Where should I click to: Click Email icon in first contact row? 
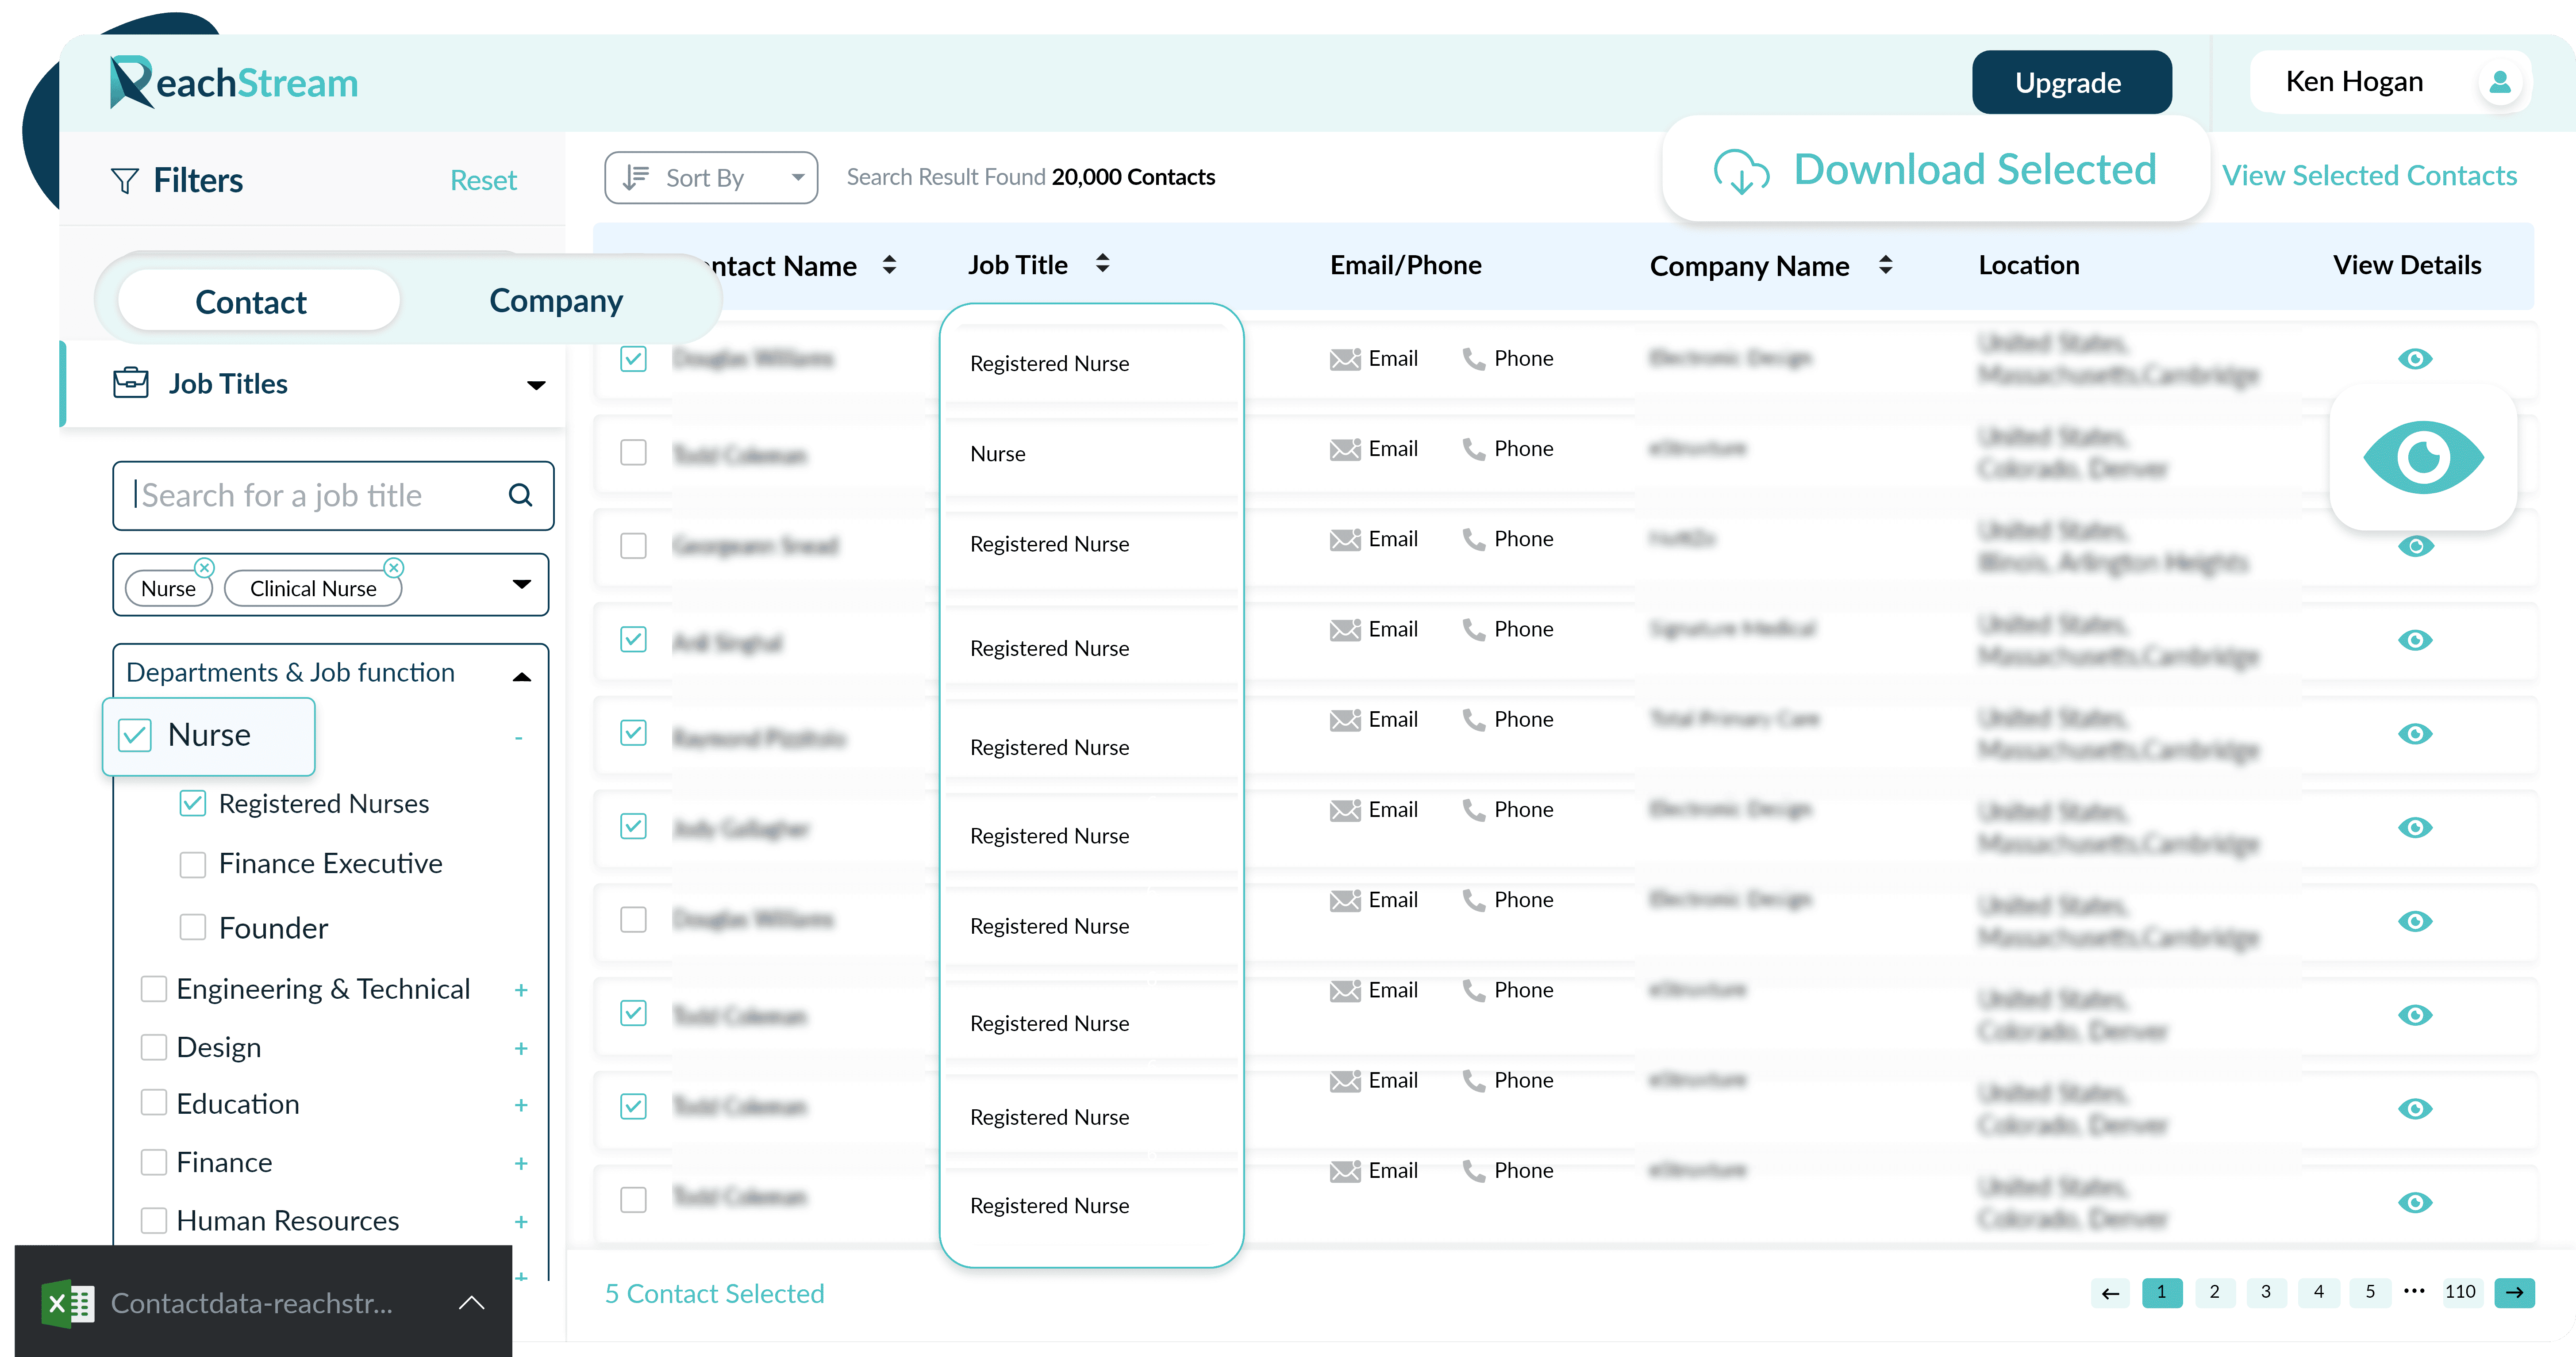coord(1345,359)
